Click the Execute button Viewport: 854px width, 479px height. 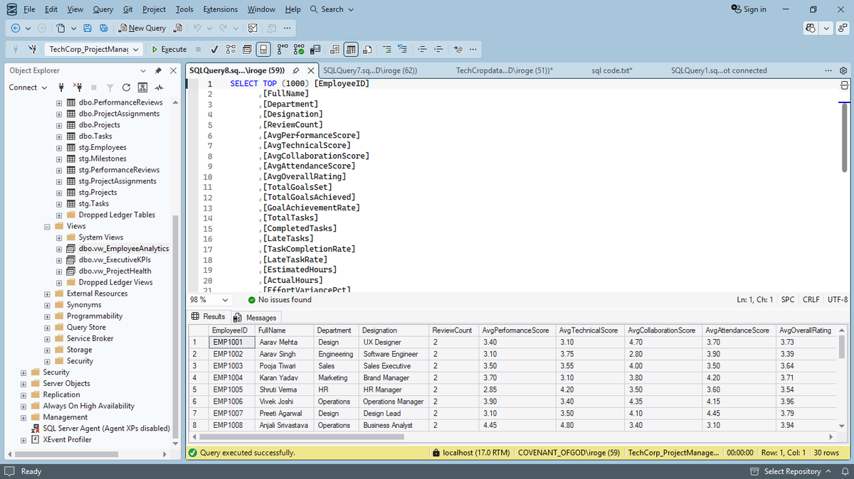[169, 50]
